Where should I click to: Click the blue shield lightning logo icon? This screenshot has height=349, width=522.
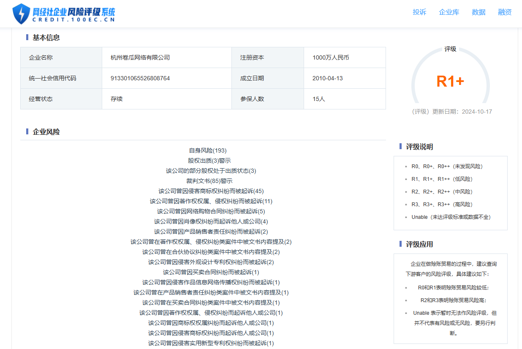pos(21,14)
